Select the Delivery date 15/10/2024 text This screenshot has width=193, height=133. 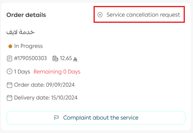click(46, 98)
